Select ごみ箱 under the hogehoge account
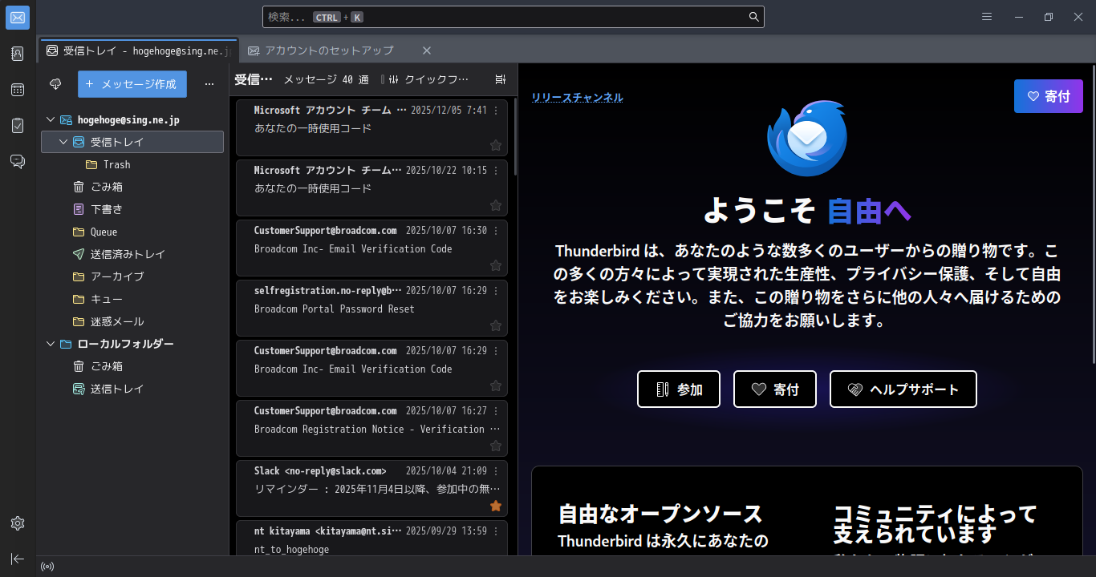The height and width of the screenshot is (577, 1096). (132, 187)
